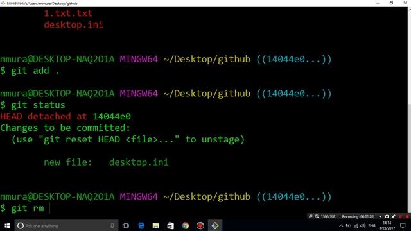Click the 'git reset HEAD <file>...' hint line
The height and width of the screenshot is (231, 411).
point(128,139)
